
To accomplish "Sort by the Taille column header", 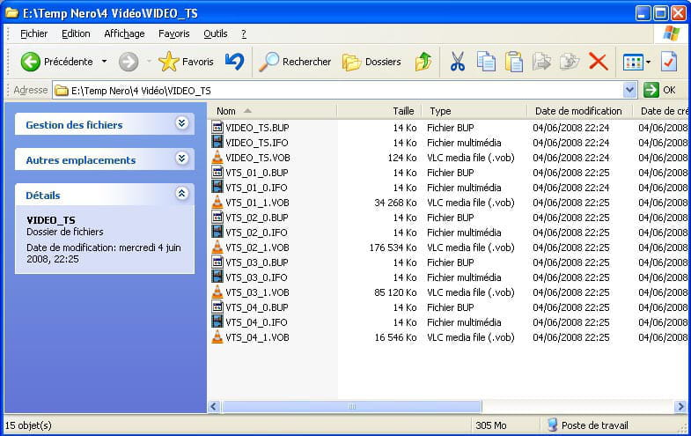I will click(x=379, y=111).
